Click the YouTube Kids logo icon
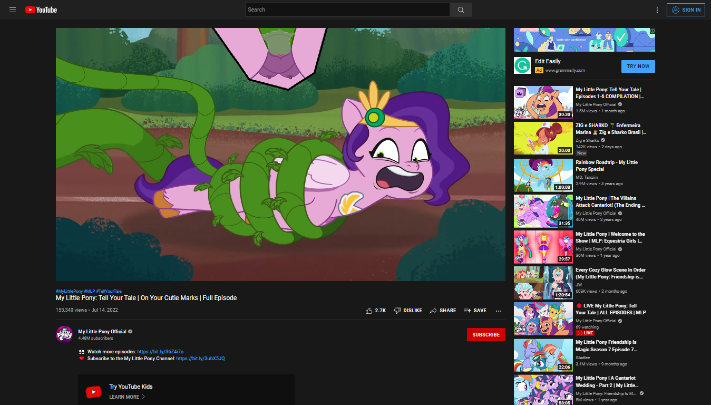The height and width of the screenshot is (405, 711). (x=93, y=392)
